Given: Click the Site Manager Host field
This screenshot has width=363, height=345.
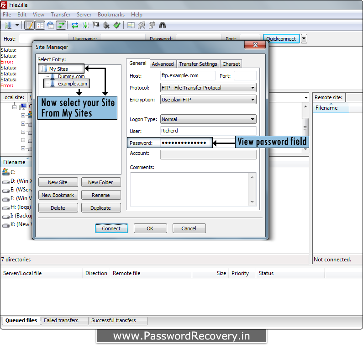Looking at the screenshot, I should tap(188, 75).
